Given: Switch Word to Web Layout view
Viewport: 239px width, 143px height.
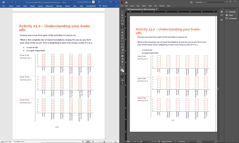Looking at the screenshot, I should tap(93, 142).
